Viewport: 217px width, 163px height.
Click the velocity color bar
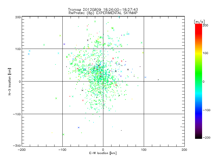click(199, 81)
